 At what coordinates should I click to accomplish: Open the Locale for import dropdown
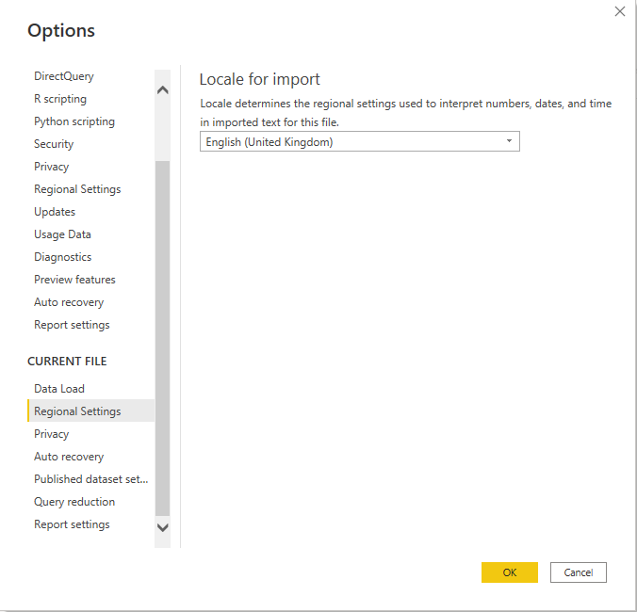(x=360, y=141)
